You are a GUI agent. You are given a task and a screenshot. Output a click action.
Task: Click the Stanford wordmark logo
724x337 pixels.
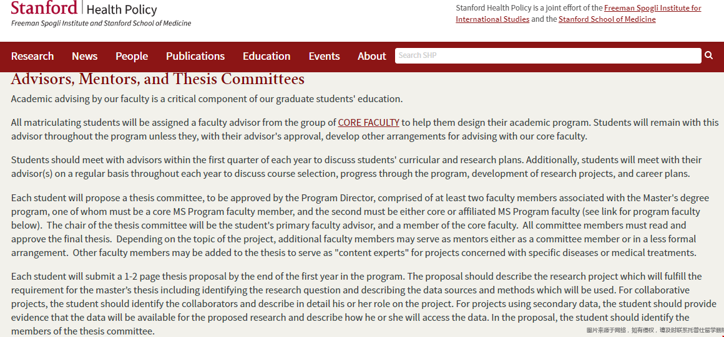(x=44, y=7)
